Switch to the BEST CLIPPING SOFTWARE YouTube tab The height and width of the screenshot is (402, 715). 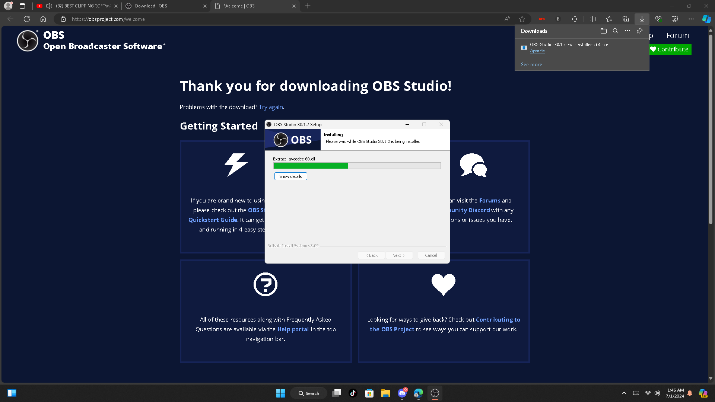(77, 6)
